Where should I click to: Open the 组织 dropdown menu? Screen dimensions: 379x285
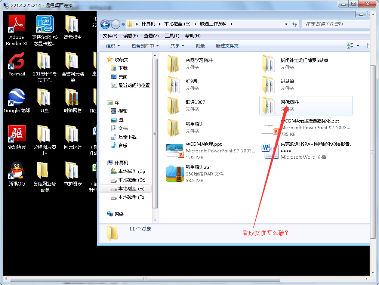point(113,46)
